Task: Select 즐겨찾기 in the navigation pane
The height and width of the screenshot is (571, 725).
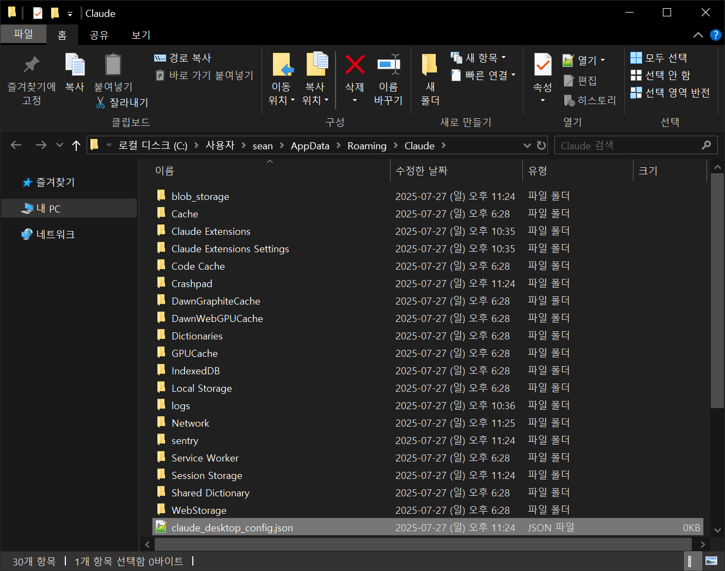Action: coord(55,183)
